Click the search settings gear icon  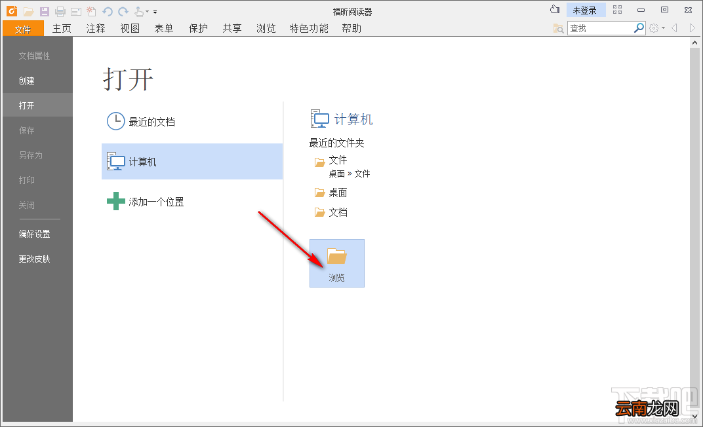(x=654, y=28)
